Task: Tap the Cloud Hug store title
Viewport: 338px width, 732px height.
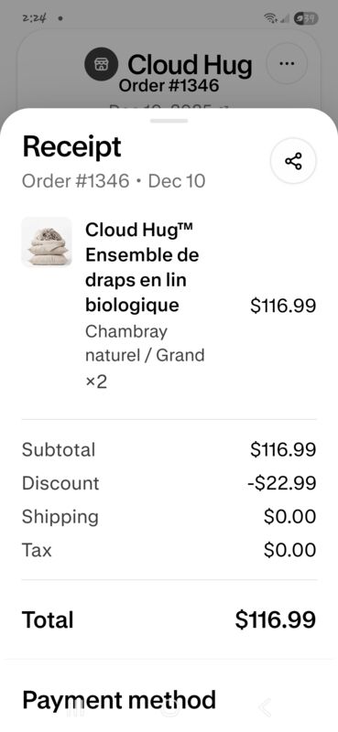Action: [190, 64]
